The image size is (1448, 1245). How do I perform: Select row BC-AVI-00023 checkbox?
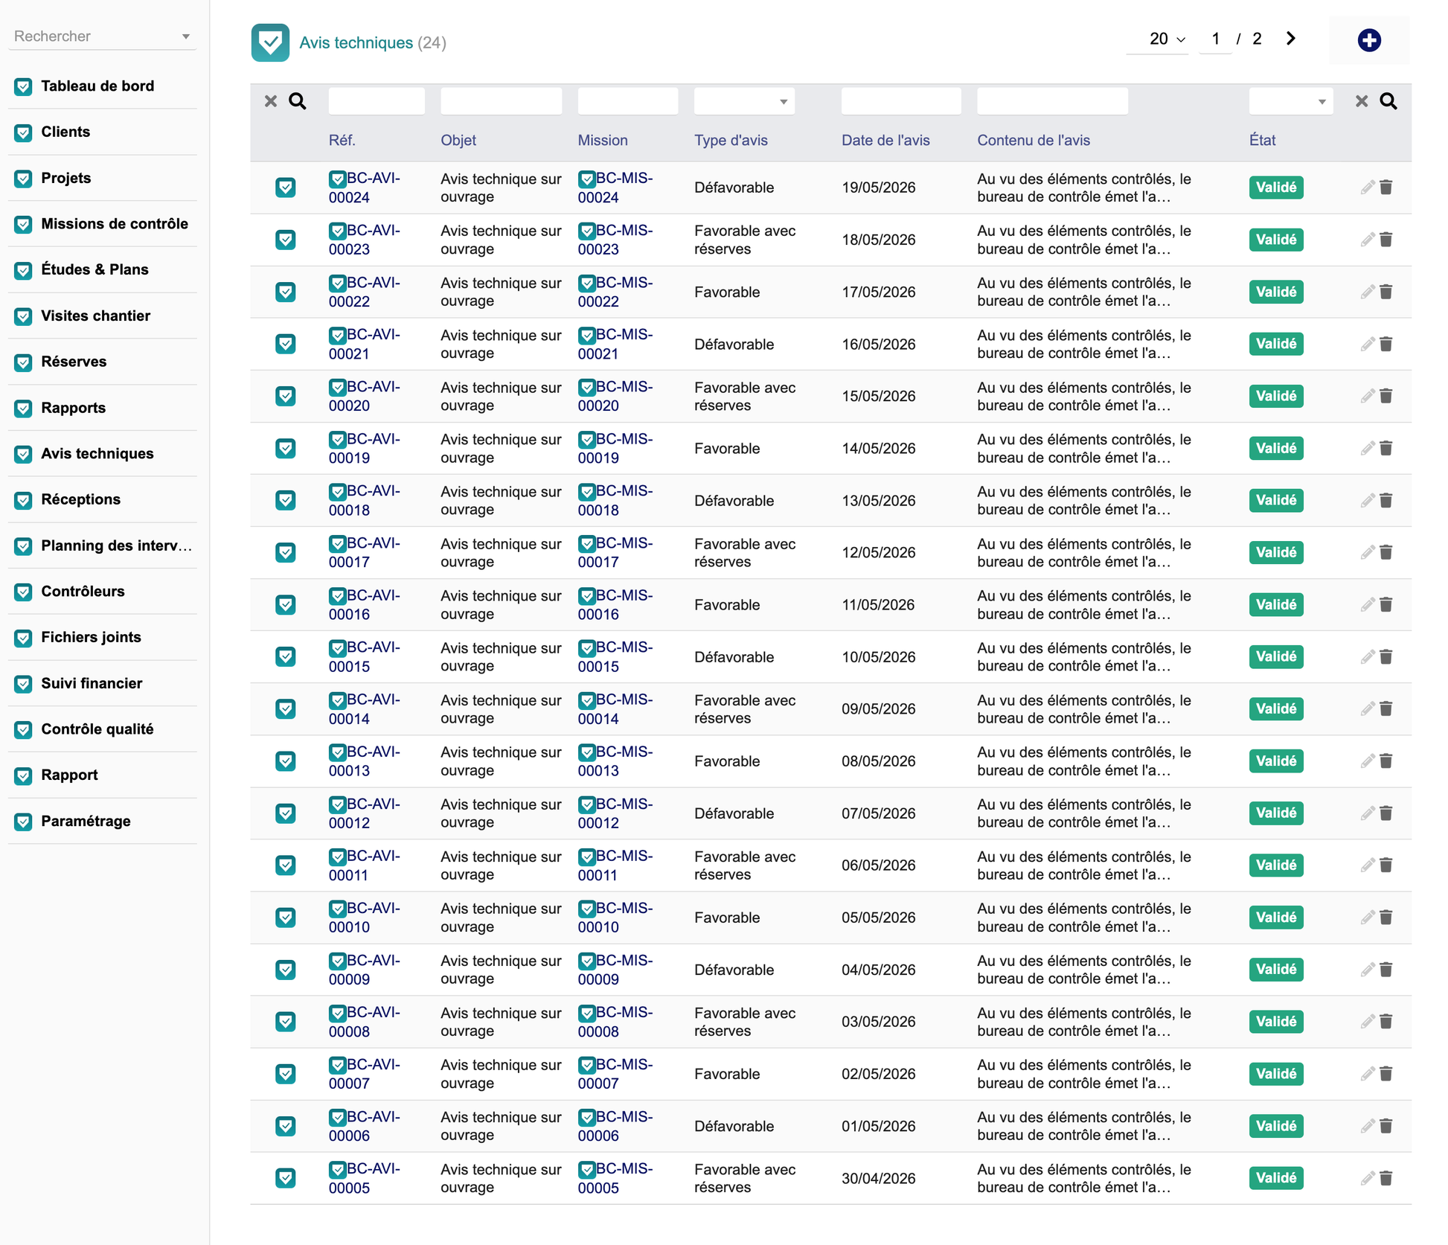point(286,240)
